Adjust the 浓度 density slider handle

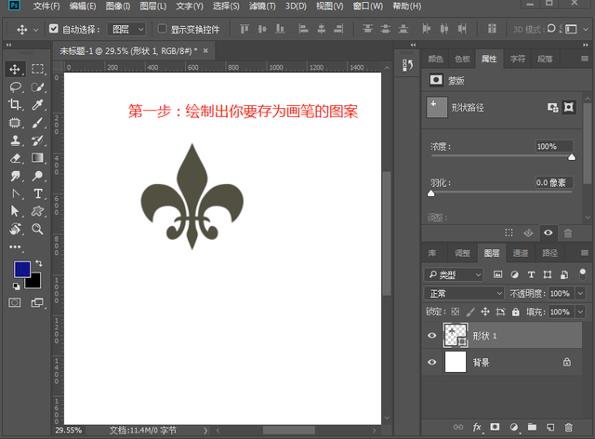572,157
